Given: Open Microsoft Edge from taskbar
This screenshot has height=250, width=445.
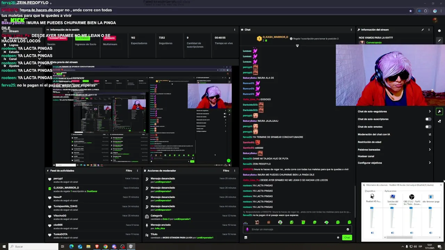Looking at the screenshot, I should (x=71, y=247).
